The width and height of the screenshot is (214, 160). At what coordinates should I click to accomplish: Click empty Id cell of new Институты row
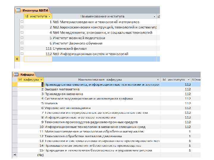point(38,59)
